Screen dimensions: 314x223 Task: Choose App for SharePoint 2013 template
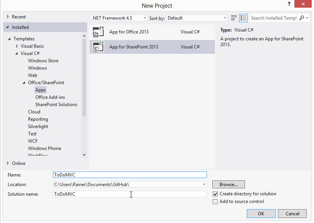152,47
